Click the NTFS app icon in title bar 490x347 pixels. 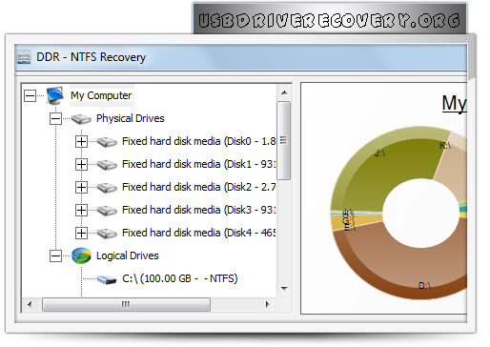point(24,57)
